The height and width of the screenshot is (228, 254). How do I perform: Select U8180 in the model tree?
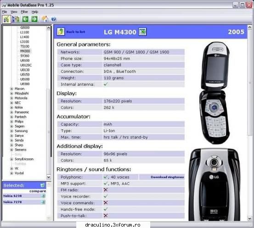coord(25,79)
